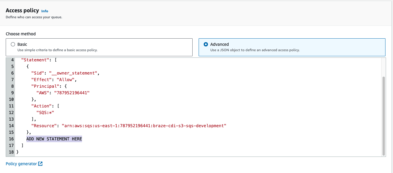This screenshot has width=393, height=173.
Task: Click the "__owner_statement" Sid value
Action: click(74, 73)
